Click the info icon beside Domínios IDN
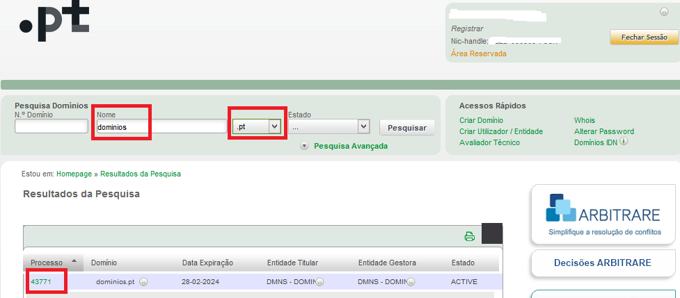The height and width of the screenshot is (298, 680). 624,142
